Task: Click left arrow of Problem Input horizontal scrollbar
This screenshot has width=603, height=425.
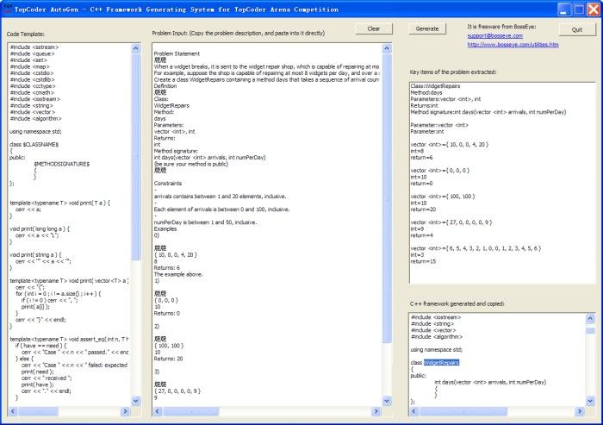Action: tap(155, 410)
